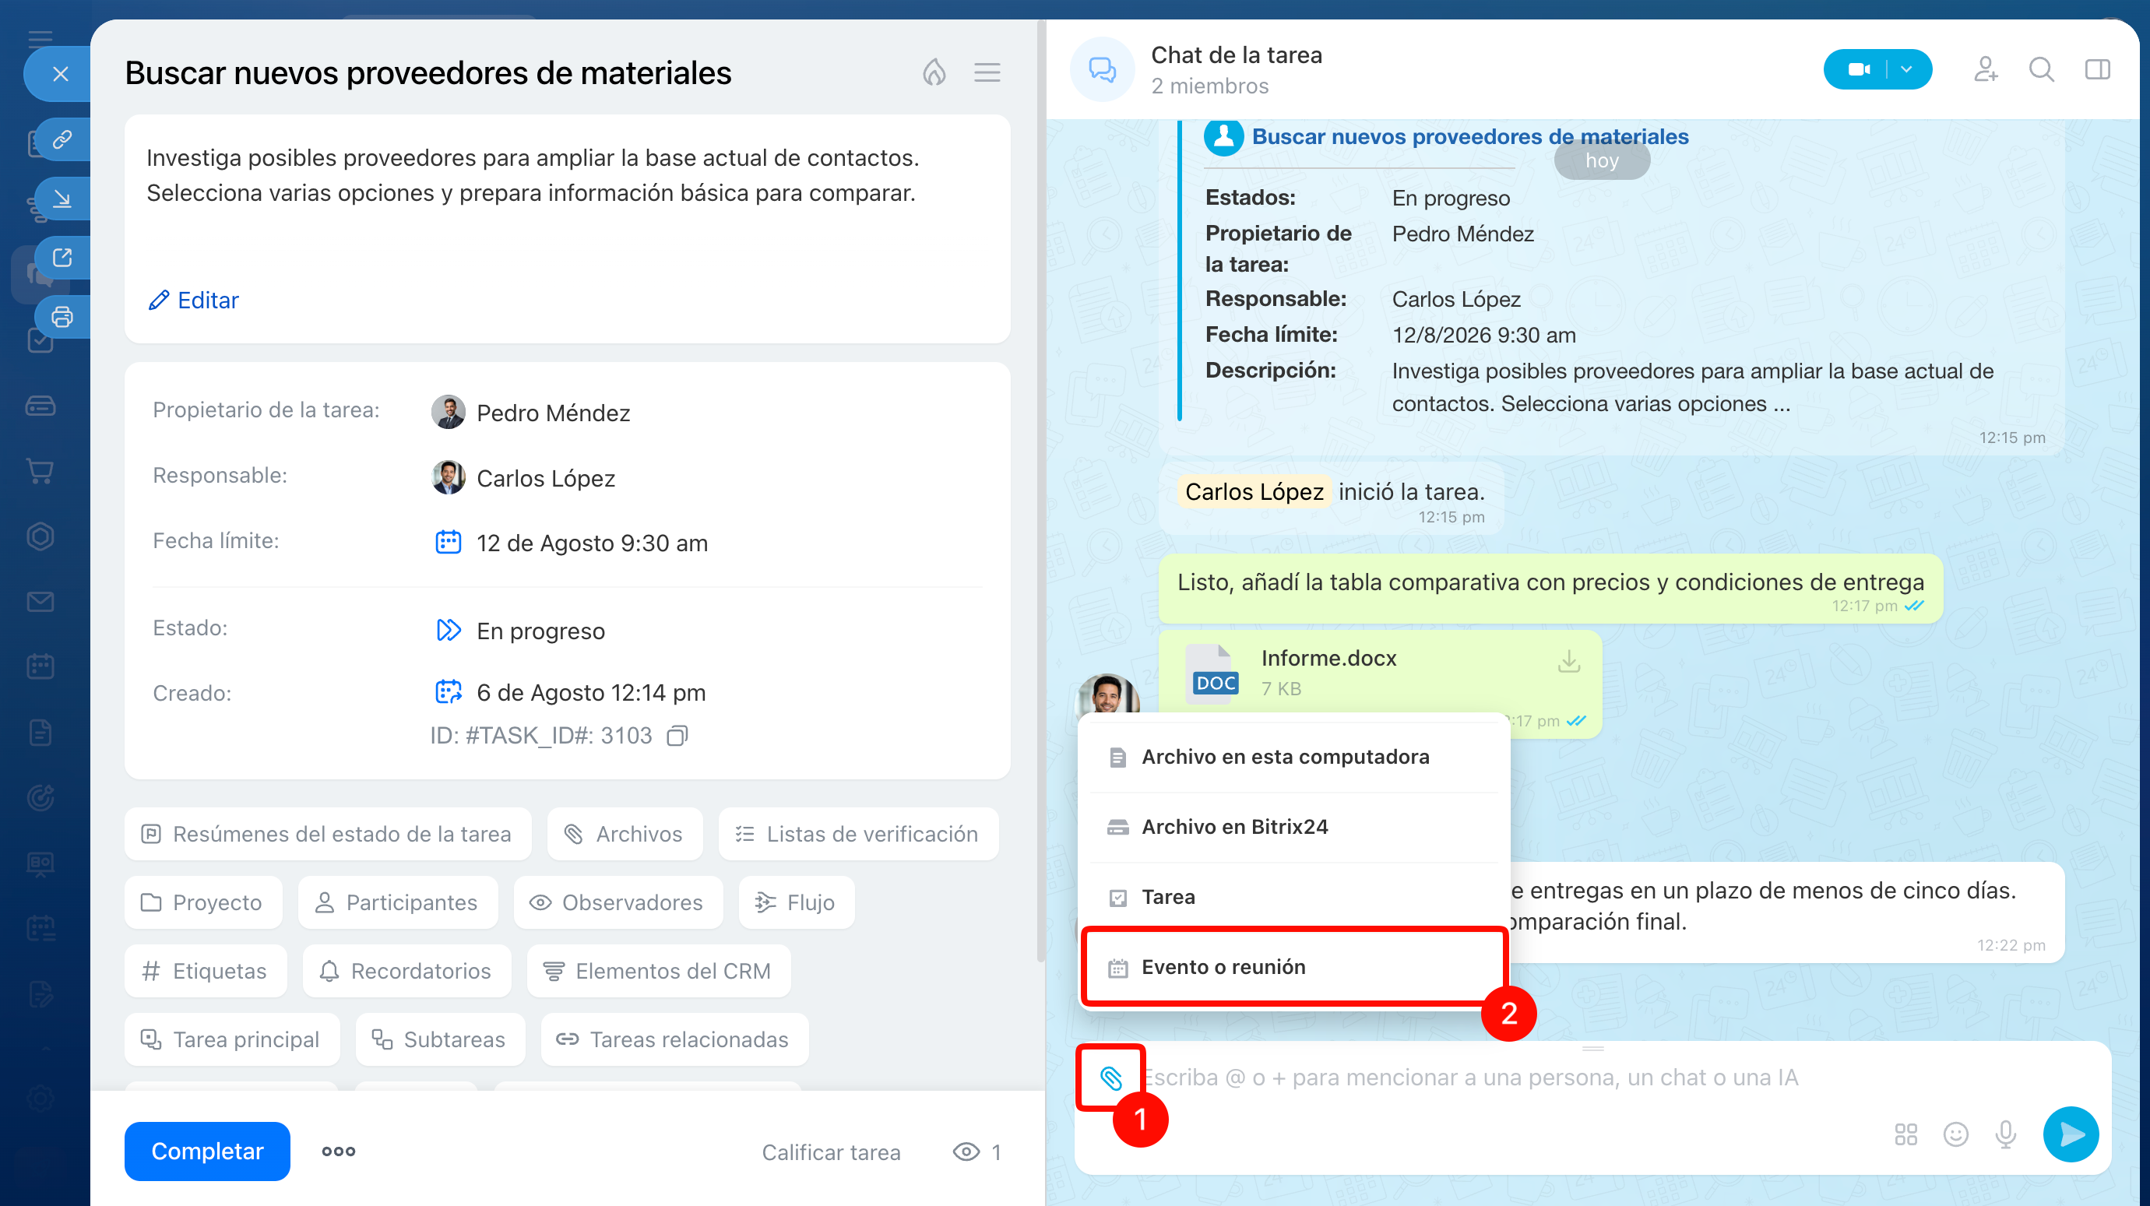Add Archivos to the task
This screenshot has width=2150, height=1206.
click(625, 834)
